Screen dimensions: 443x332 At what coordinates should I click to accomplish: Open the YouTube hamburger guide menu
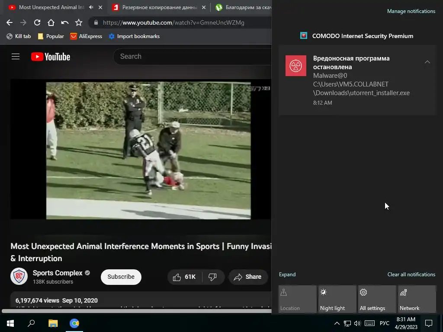pos(16,57)
